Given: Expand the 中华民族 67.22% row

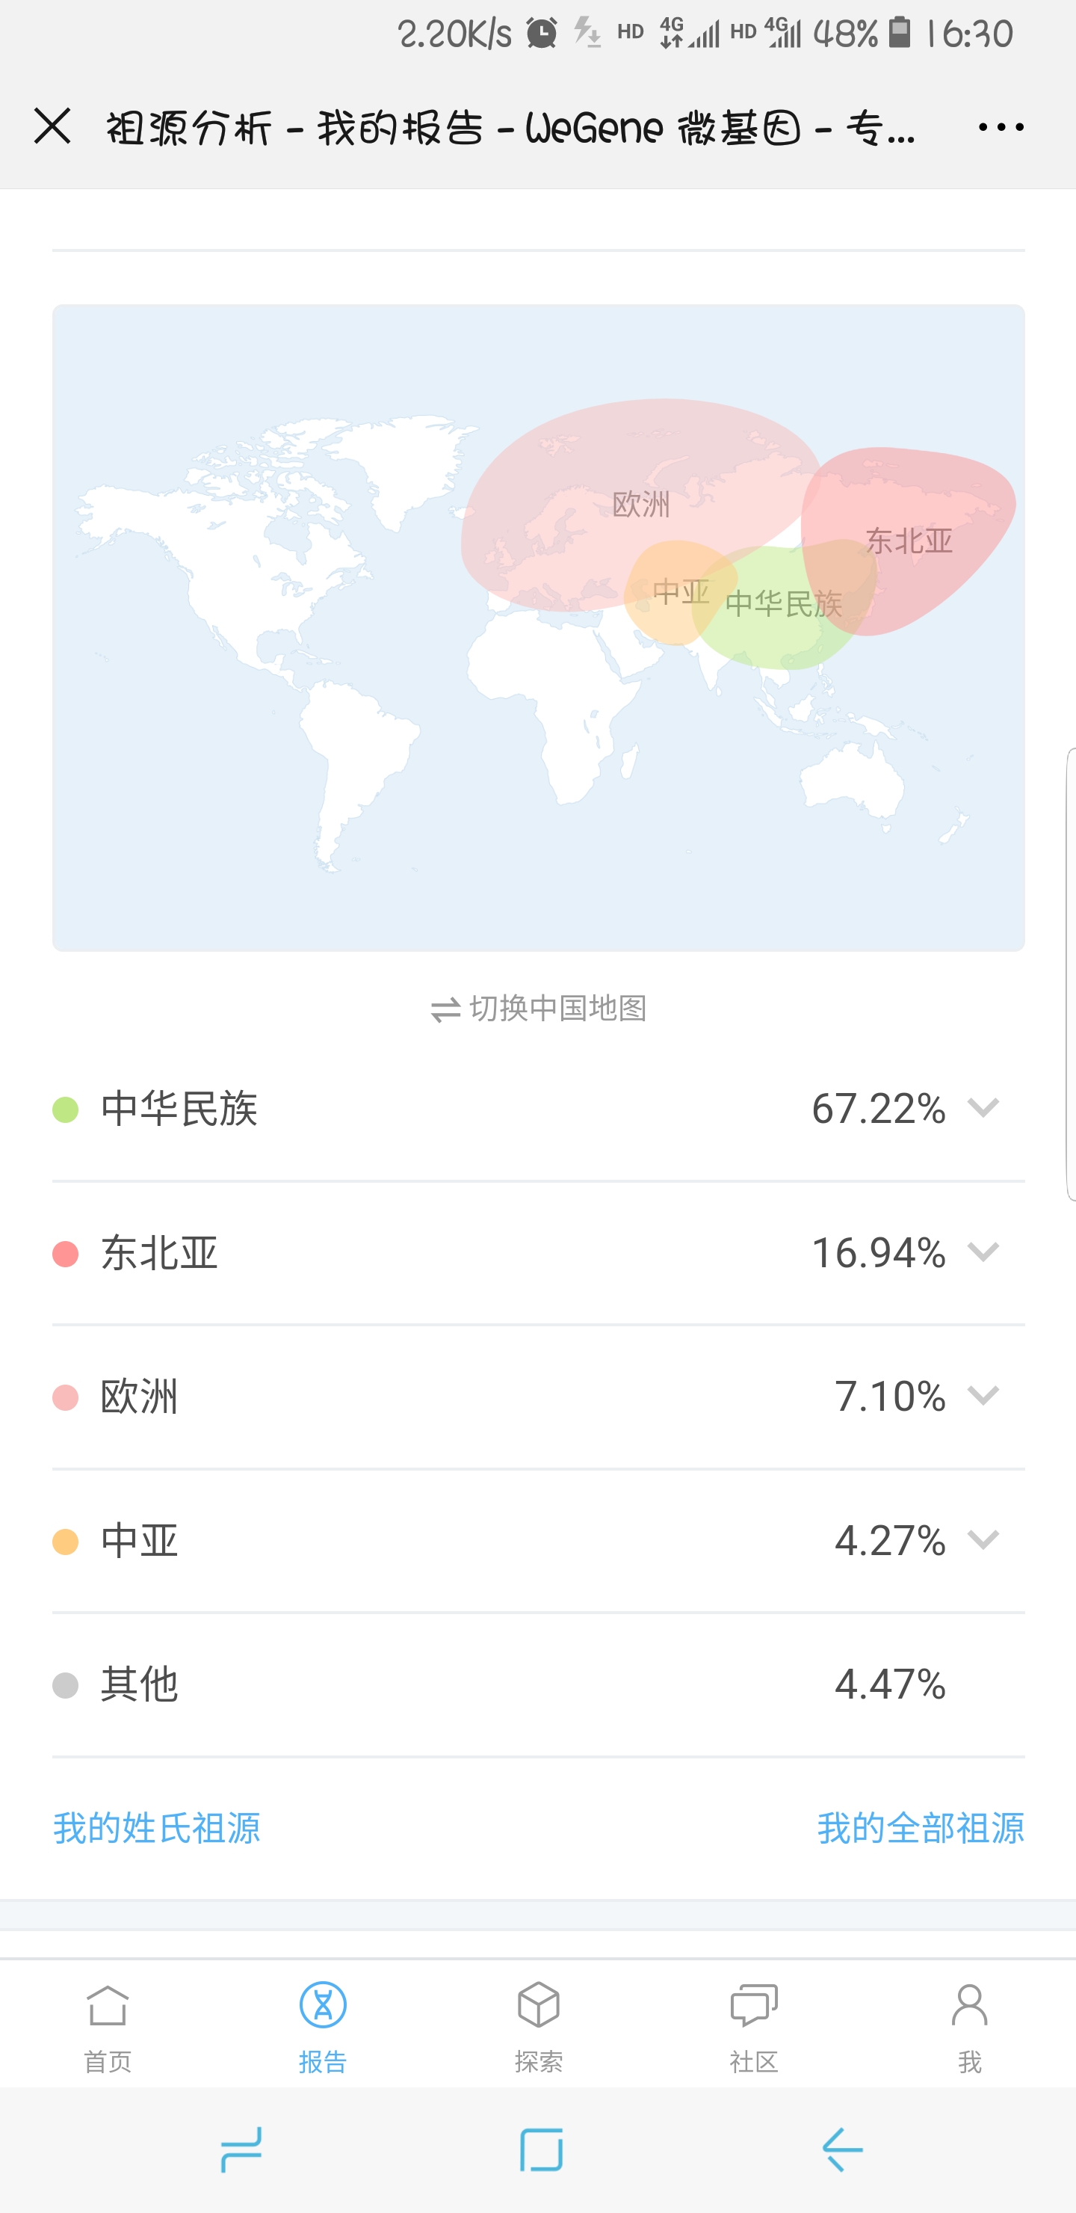Looking at the screenshot, I should (983, 1108).
